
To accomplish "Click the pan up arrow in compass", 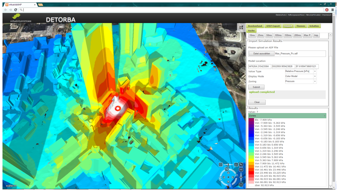I will click(x=229, y=173).
